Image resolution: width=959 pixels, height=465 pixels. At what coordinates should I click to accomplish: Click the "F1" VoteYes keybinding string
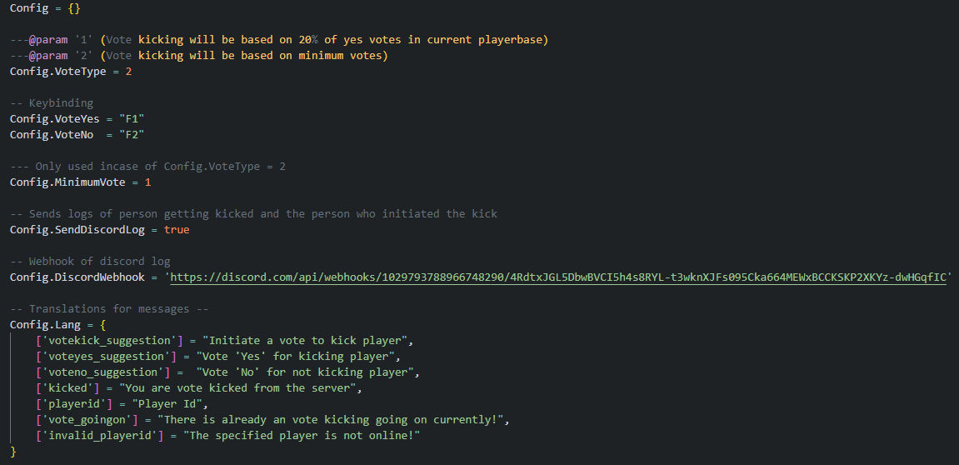(x=132, y=118)
